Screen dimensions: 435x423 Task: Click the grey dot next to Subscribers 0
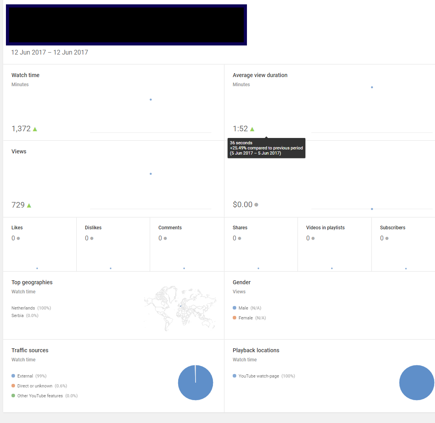(387, 238)
